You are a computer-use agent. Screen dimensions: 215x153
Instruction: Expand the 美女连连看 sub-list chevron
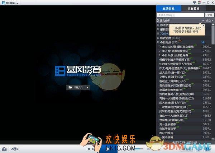pyautogui.click(x=160, y=47)
